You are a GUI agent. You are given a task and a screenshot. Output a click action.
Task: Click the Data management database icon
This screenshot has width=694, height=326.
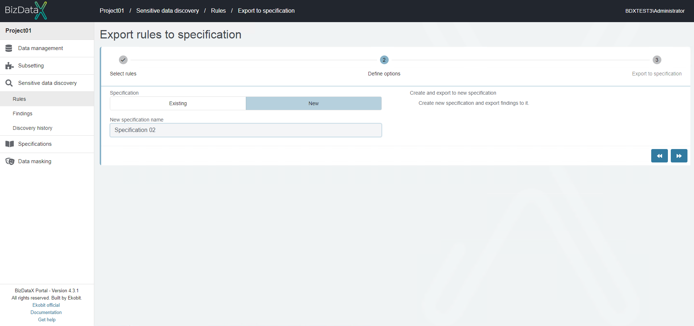coord(9,48)
